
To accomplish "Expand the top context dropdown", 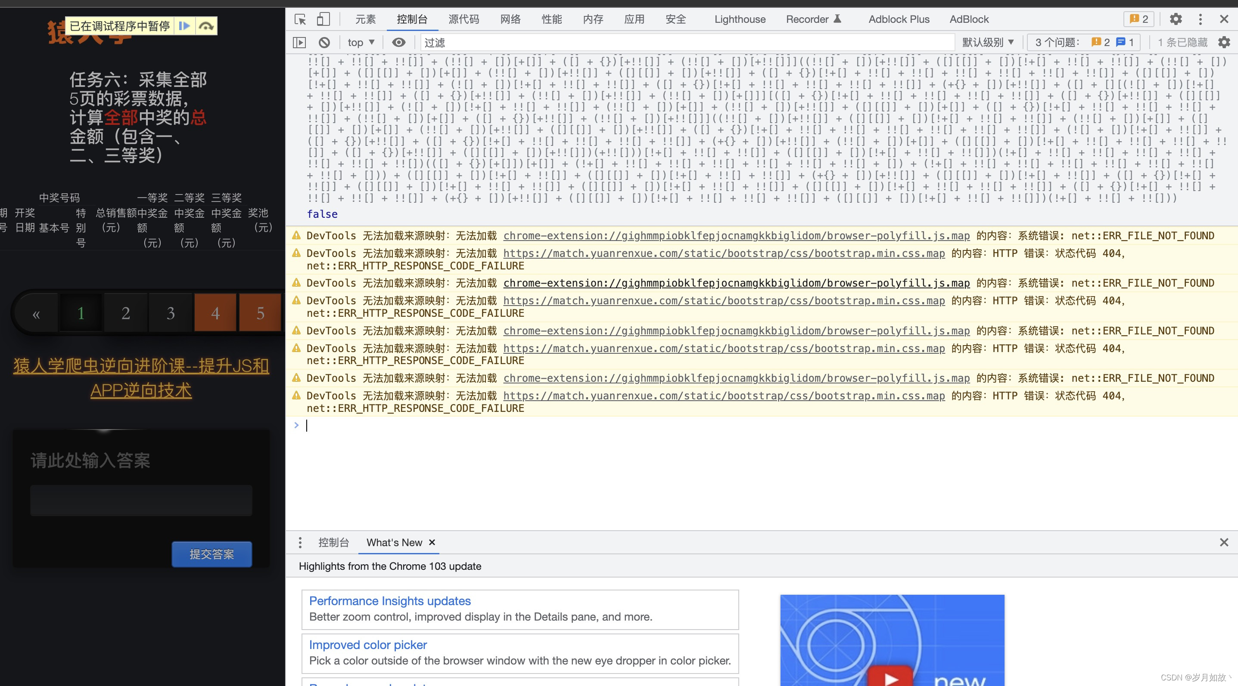I will point(361,43).
